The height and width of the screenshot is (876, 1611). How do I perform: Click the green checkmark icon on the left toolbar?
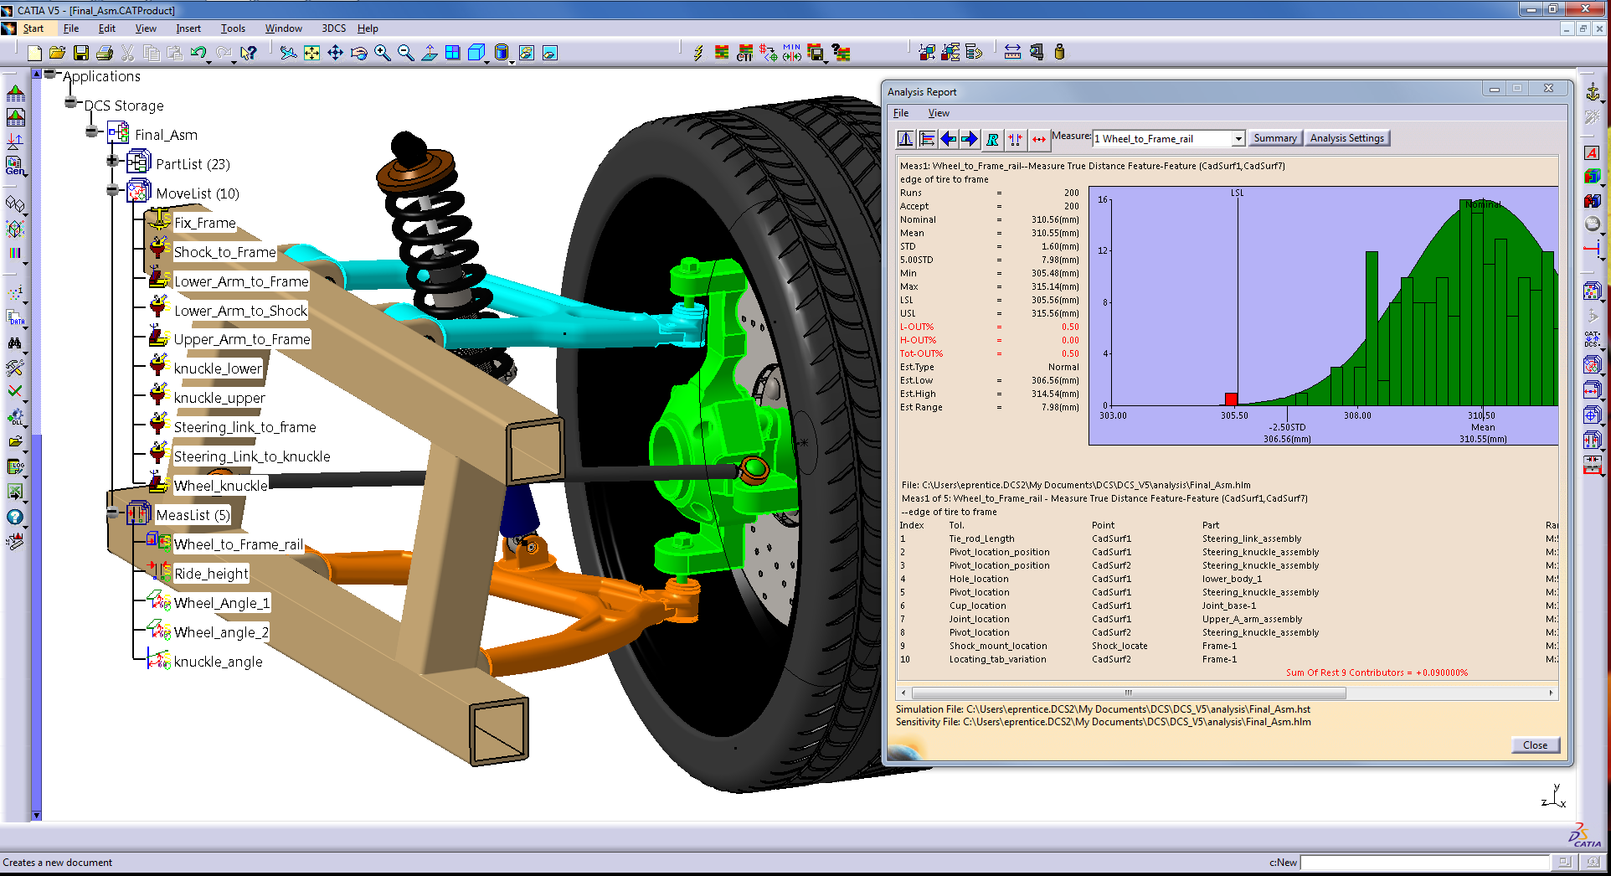point(15,391)
